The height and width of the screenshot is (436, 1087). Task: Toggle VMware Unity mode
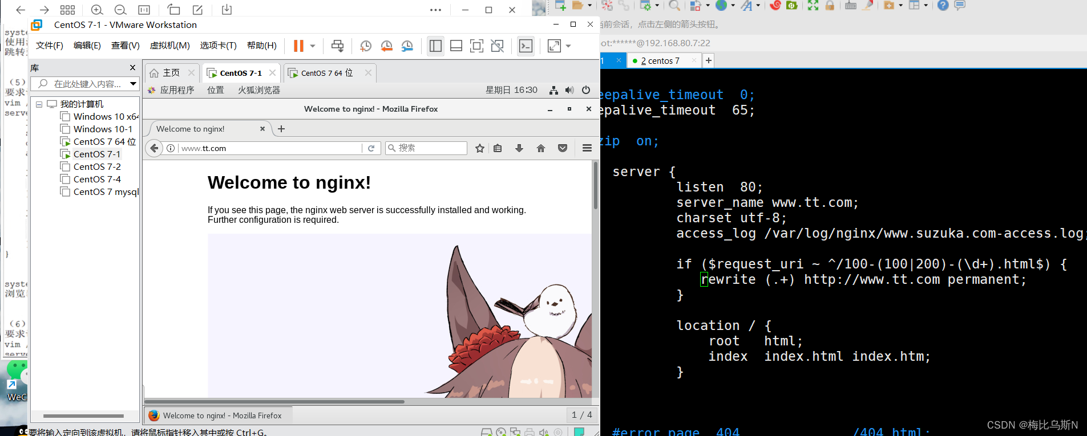click(497, 46)
